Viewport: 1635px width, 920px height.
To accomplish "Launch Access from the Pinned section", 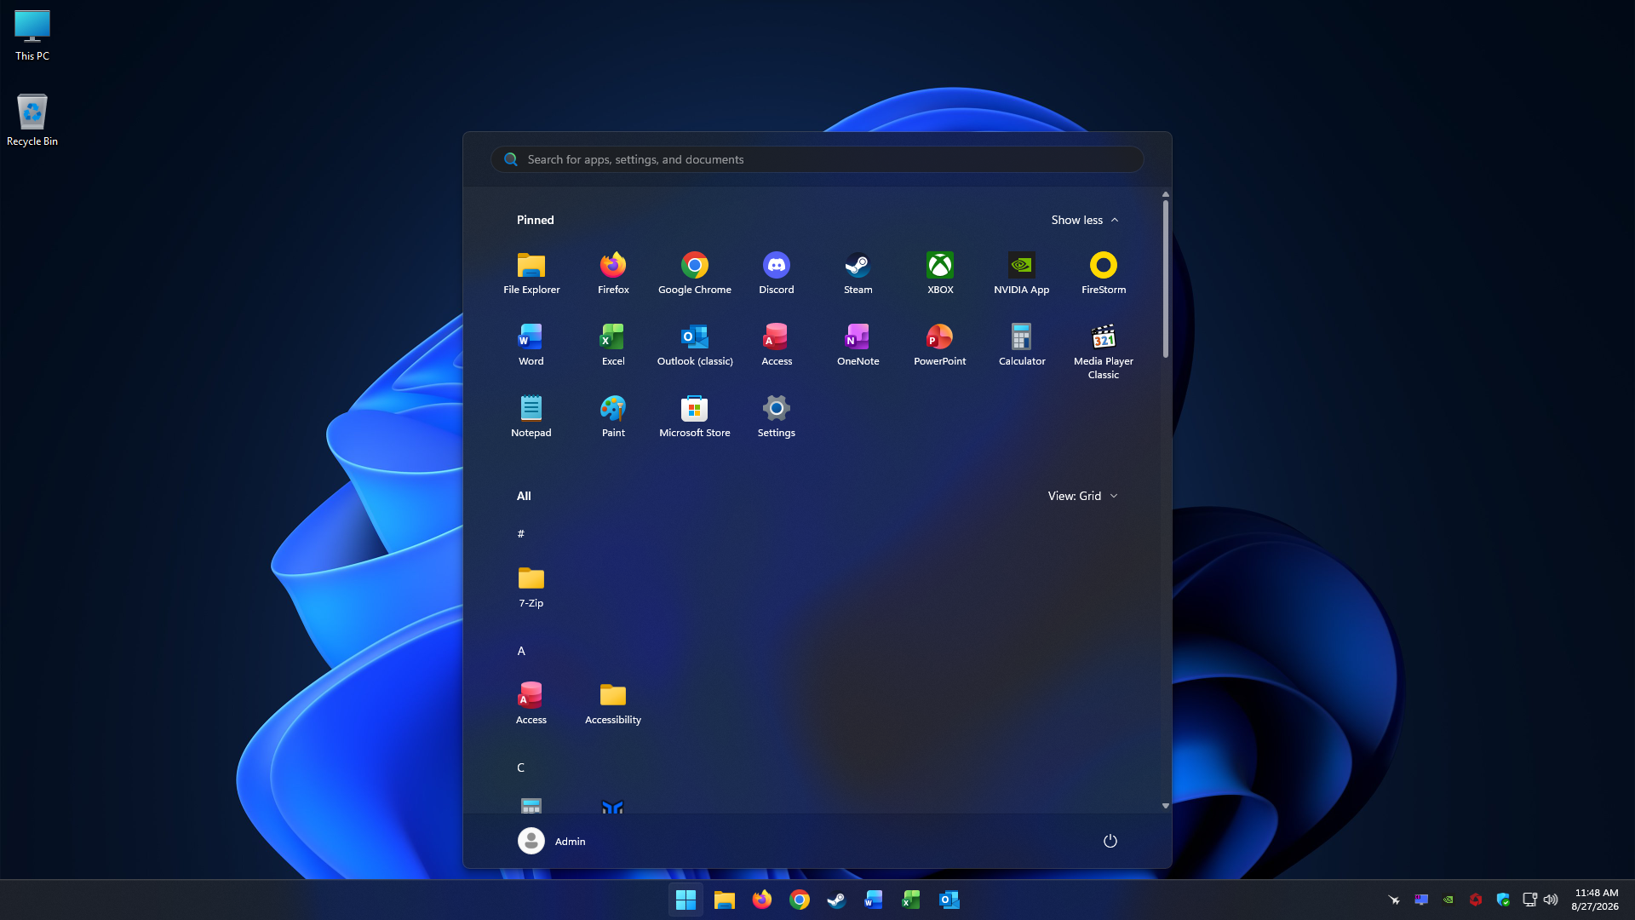I will click(777, 345).
